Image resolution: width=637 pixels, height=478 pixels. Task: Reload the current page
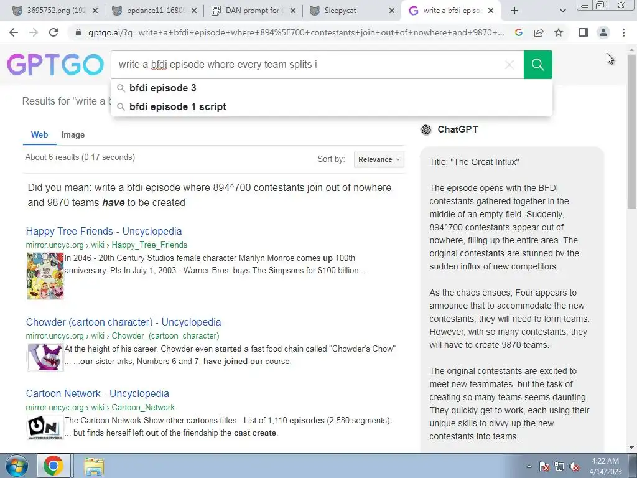click(x=53, y=32)
